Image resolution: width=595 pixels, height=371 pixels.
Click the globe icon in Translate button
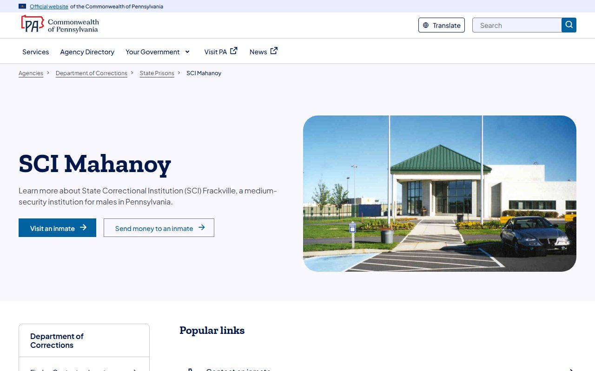[426, 26]
